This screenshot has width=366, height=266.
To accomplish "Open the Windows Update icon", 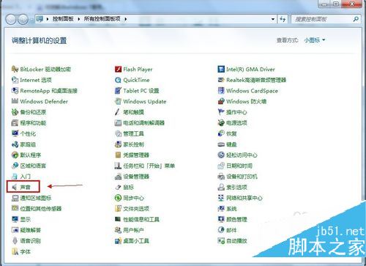I will [x=118, y=101].
